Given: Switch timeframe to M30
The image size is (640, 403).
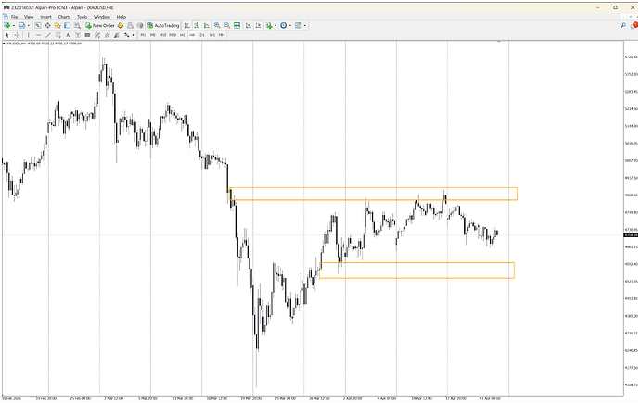Looking at the screenshot, I should [x=173, y=35].
